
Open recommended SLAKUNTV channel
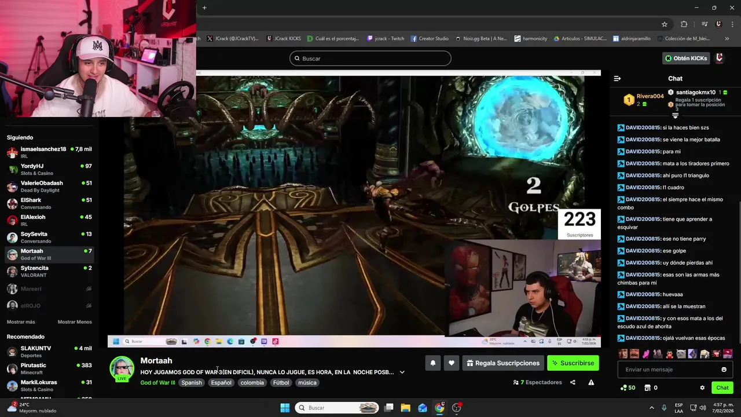49,352
